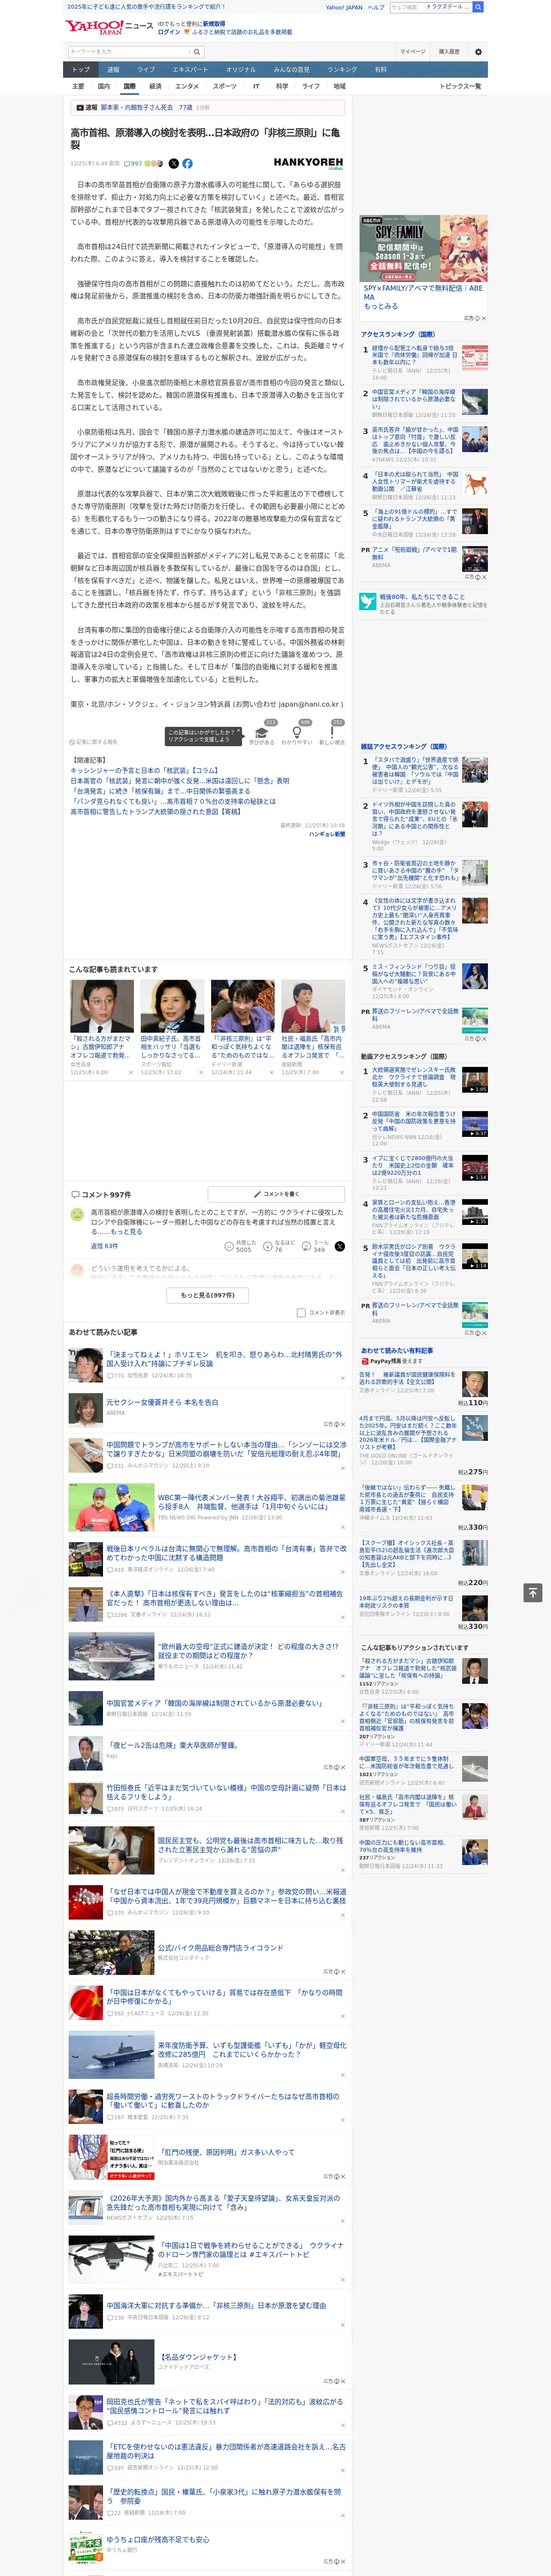
Task: Open マイページ link
Action: pyautogui.click(x=413, y=52)
